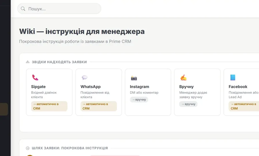Click description 'Вхідний дзвінок клієнта'

44,95
